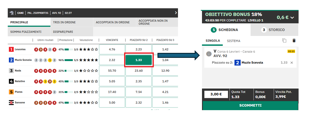Click Plutos' orange number 5 badge
This screenshot has height=123, width=310.
point(11,92)
